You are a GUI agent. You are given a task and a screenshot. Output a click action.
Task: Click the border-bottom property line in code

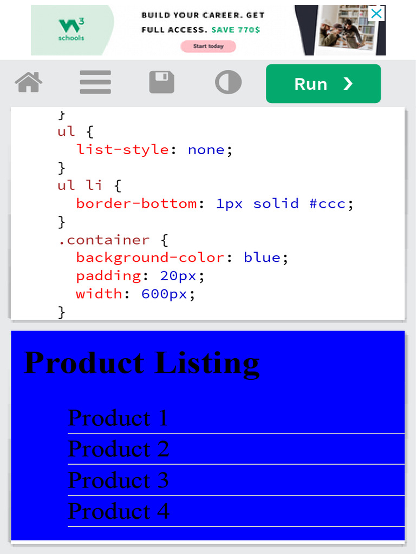coord(136,203)
